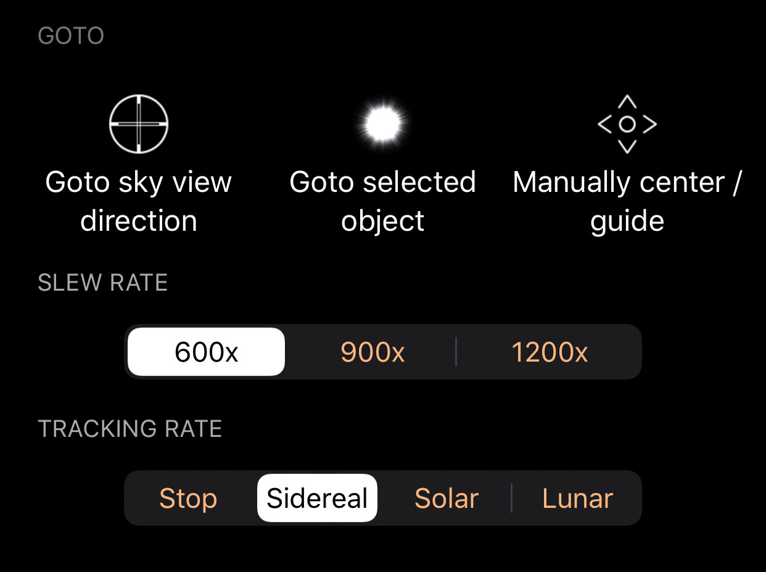Set slew rate to 600x
The width and height of the screenshot is (766, 572).
click(x=207, y=352)
